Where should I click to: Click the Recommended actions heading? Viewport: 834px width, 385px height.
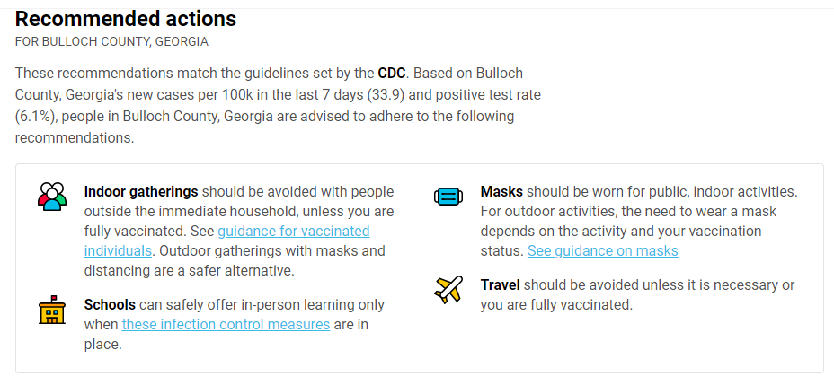pyautogui.click(x=126, y=19)
